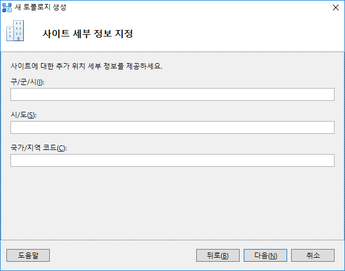Click the 시/도(S) field label
The width and height of the screenshot is (345, 271).
tap(24, 115)
